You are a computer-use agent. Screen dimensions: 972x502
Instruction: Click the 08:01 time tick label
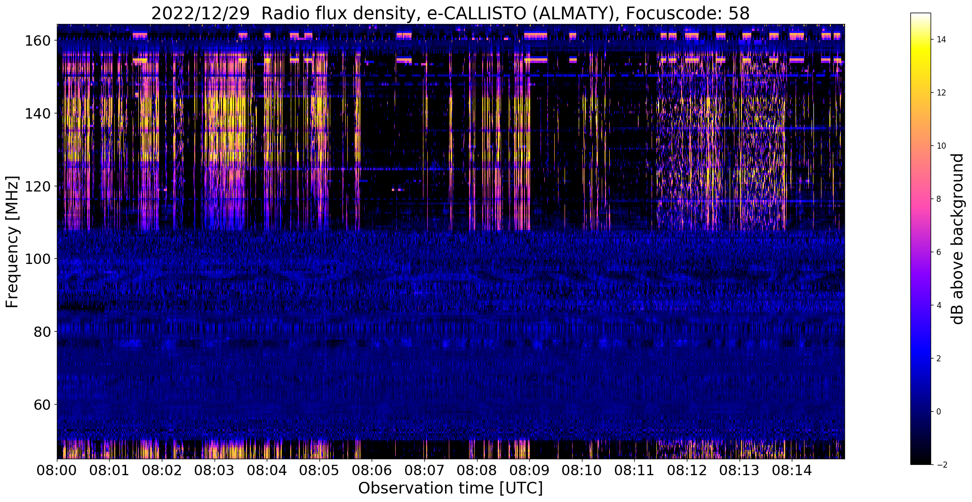(110, 470)
